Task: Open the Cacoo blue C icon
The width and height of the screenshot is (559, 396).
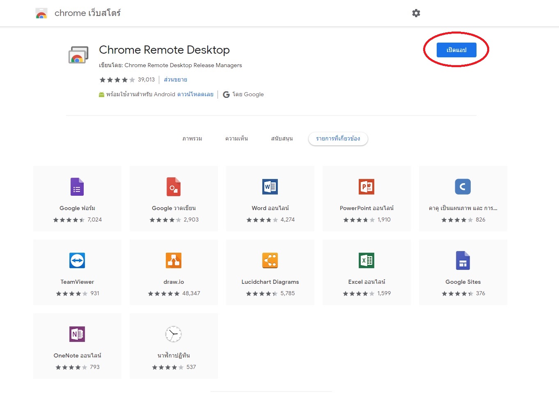Action: 463,187
